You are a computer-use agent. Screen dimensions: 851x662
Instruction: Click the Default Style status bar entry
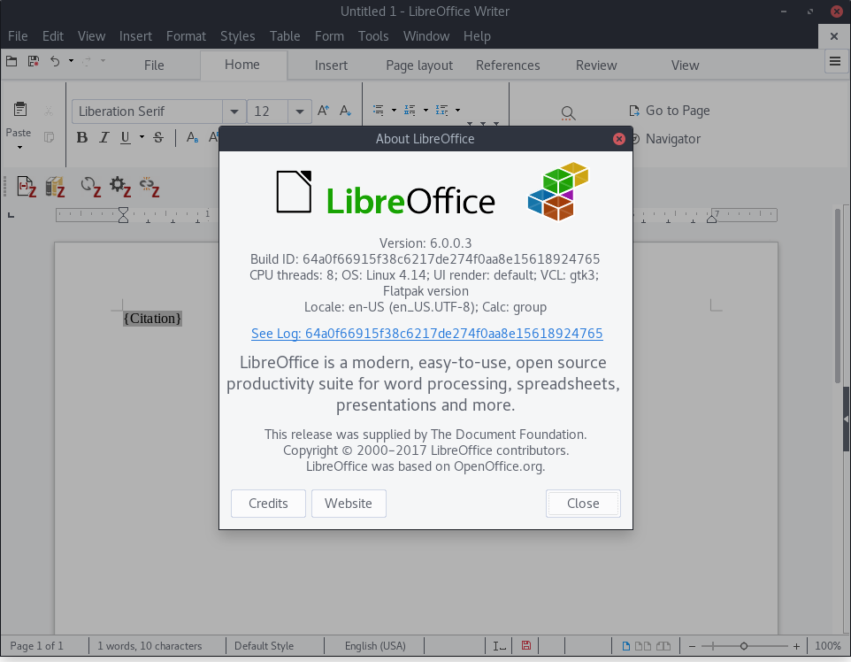264,646
